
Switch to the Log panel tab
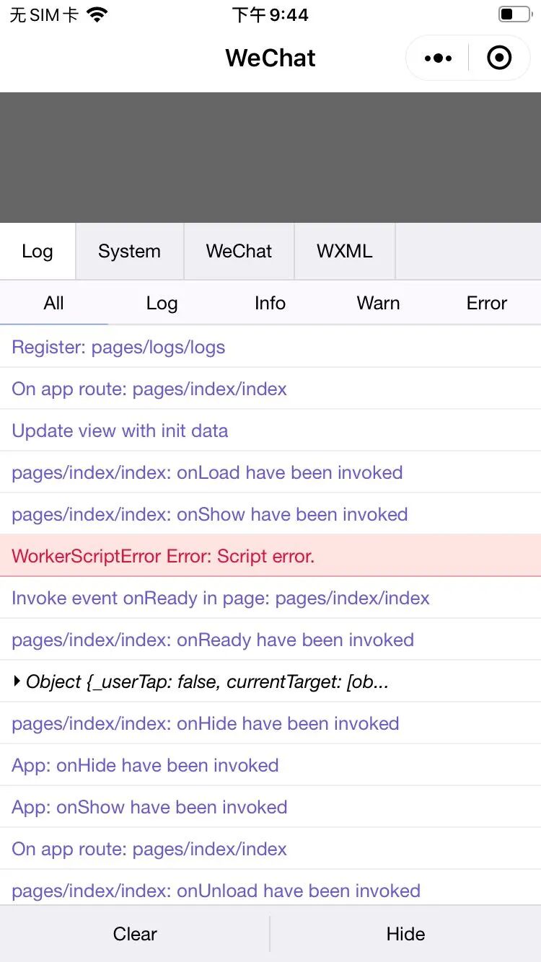(x=38, y=251)
